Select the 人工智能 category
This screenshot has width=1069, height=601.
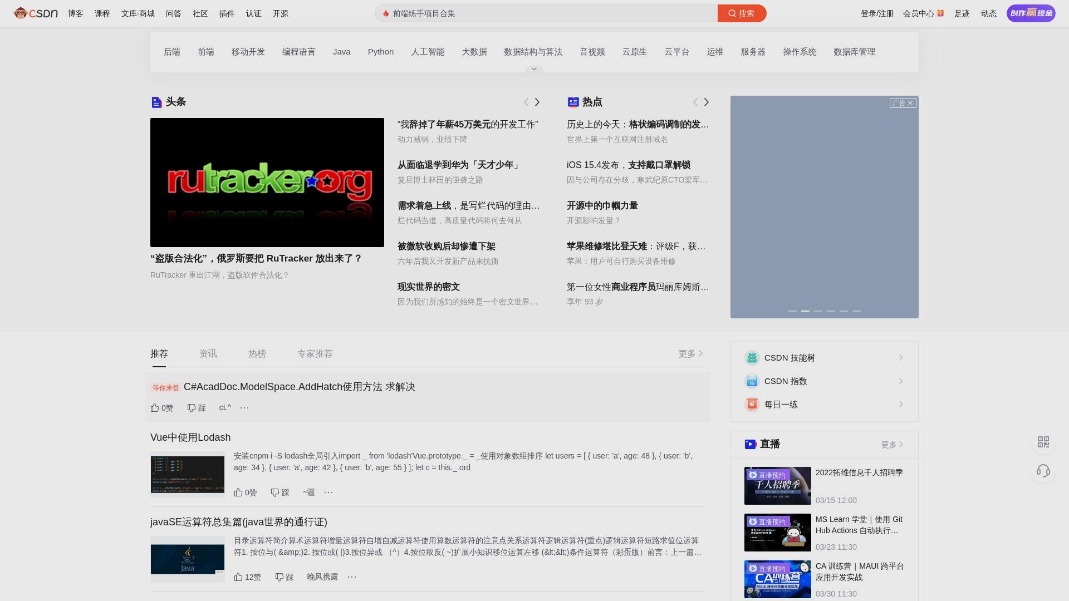pyautogui.click(x=428, y=52)
